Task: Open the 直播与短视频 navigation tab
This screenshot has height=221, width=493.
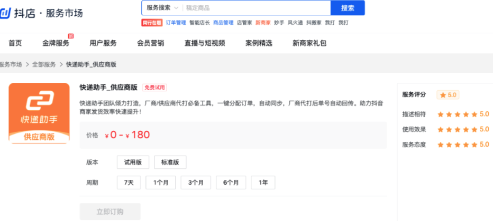Action: [x=205, y=43]
